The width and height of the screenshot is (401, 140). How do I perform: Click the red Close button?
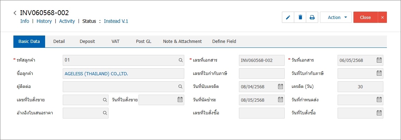[365, 17]
